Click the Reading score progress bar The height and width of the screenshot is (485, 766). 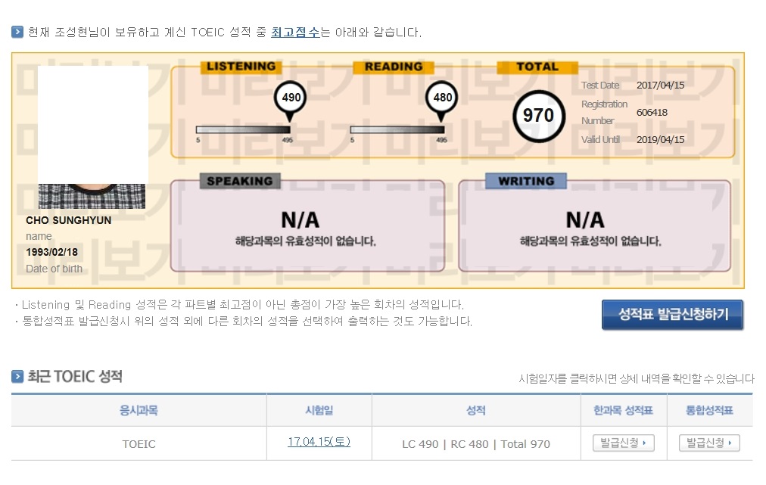(x=397, y=129)
